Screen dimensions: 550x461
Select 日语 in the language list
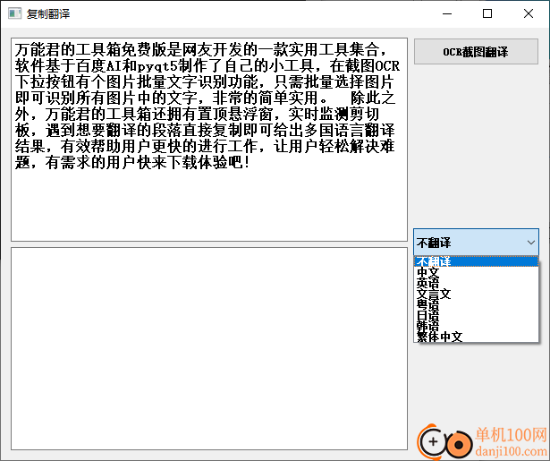(x=476, y=315)
